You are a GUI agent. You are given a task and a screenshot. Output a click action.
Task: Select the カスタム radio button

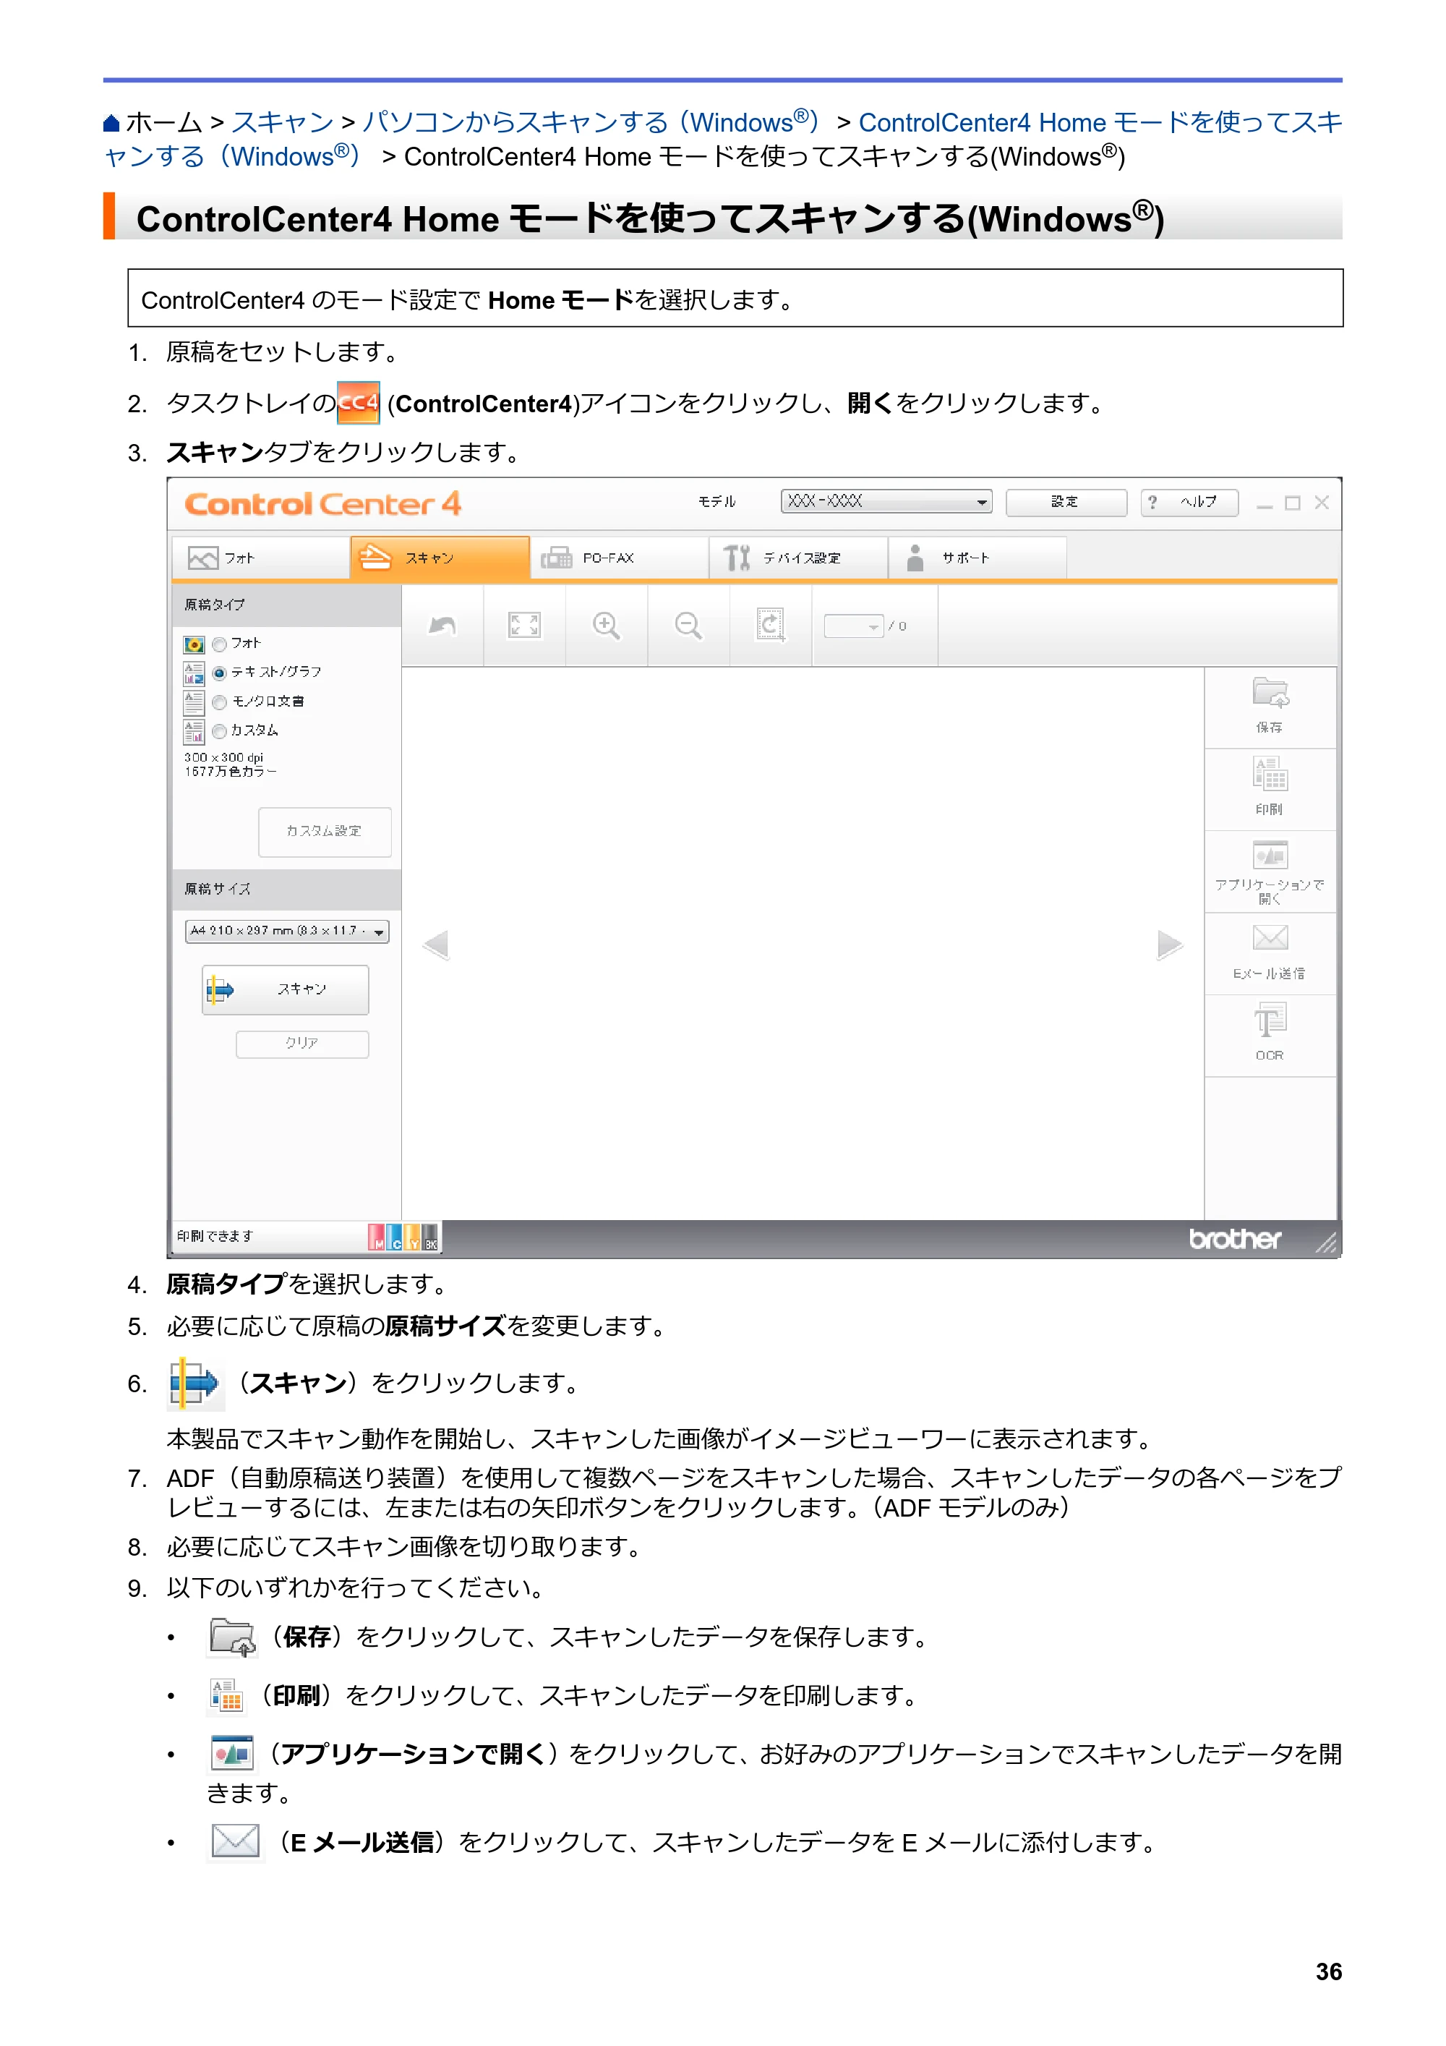(x=219, y=732)
